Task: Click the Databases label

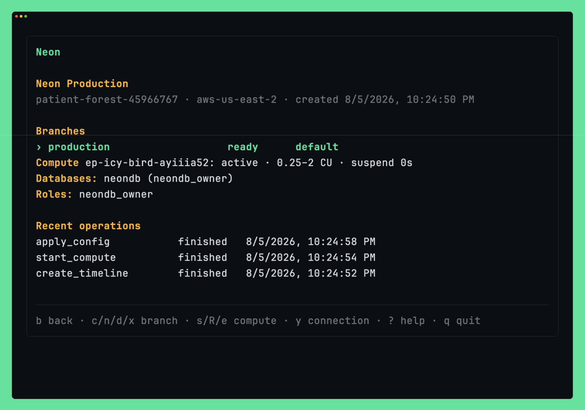Action: (x=66, y=179)
